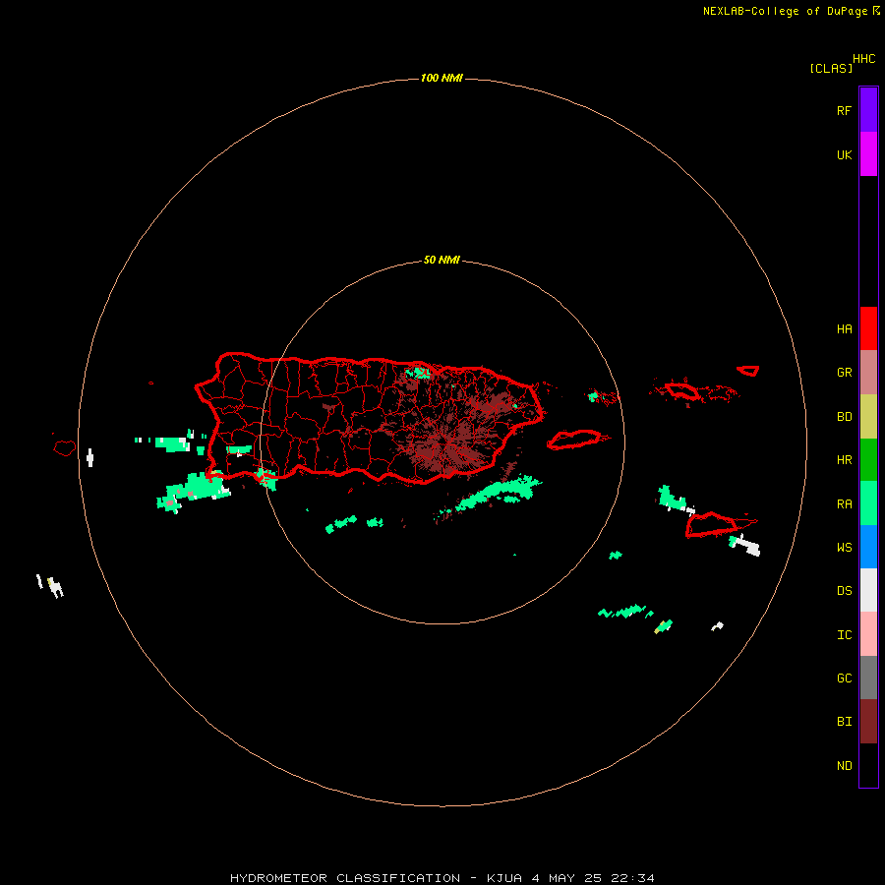Click the HHC product code text
Screen dimensions: 885x885
coord(863,59)
